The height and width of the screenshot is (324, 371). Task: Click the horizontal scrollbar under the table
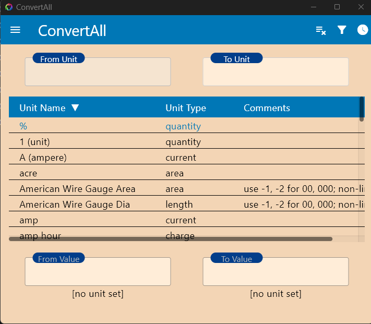(x=170, y=239)
